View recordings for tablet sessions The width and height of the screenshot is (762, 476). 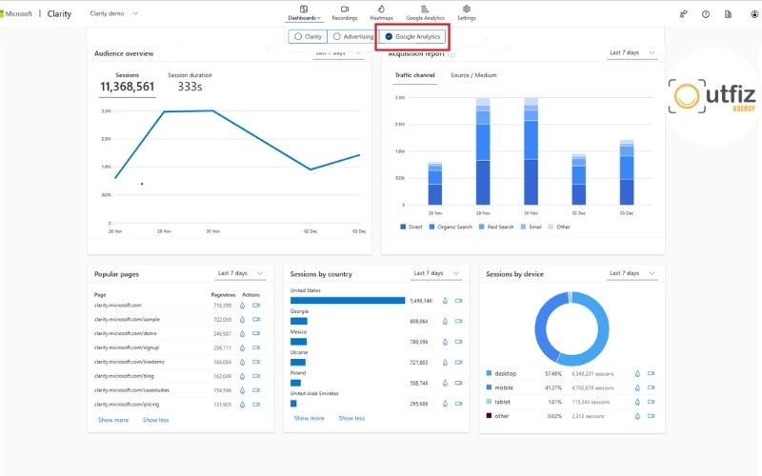click(652, 402)
